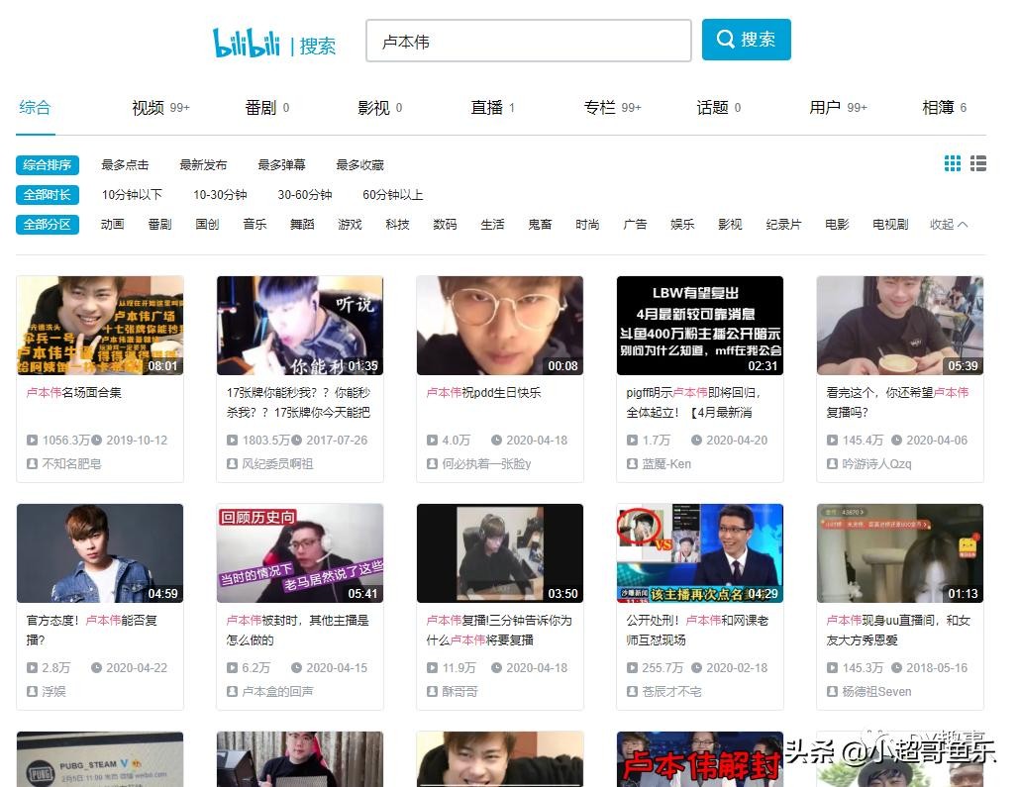
Task: Open LBW有望复出 video thumbnail
Action: click(699, 326)
